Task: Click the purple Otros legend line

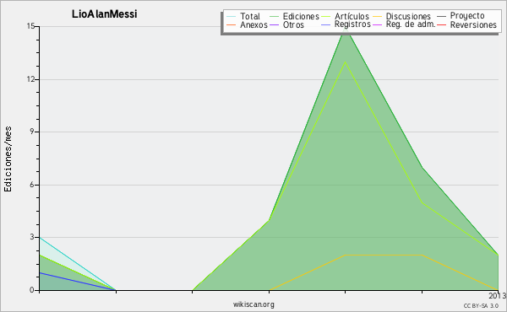Action: [274, 24]
